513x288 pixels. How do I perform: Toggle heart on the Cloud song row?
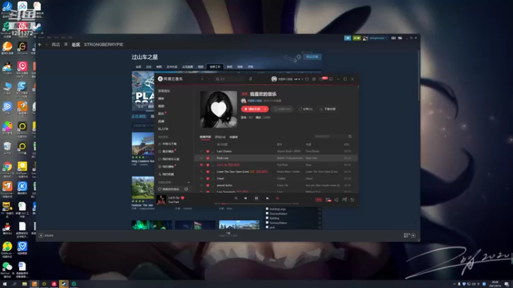(x=207, y=179)
